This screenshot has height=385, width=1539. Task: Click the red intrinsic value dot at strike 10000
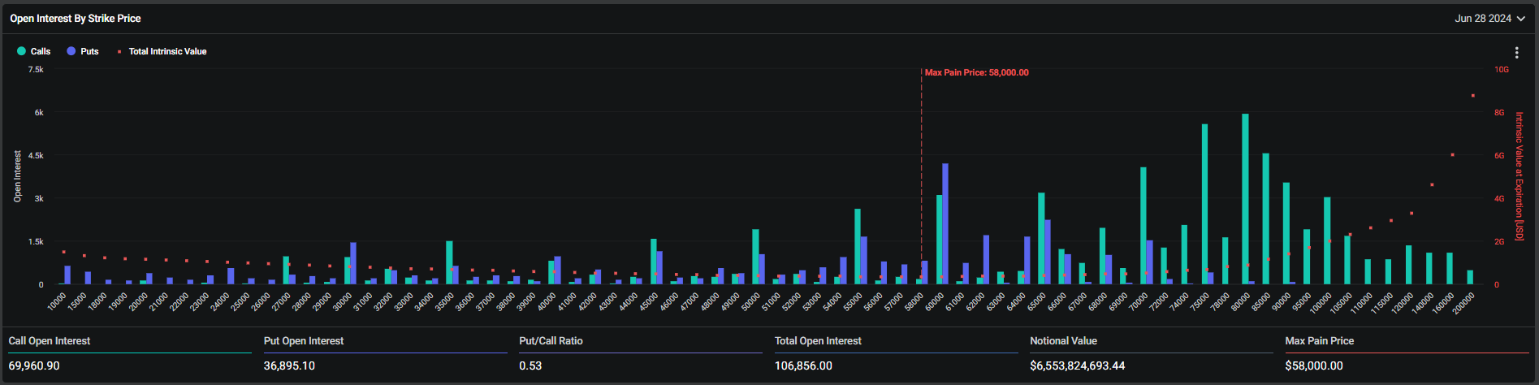point(63,252)
